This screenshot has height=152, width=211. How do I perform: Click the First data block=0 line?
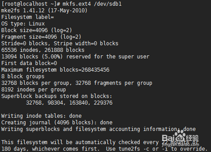tap(29, 63)
